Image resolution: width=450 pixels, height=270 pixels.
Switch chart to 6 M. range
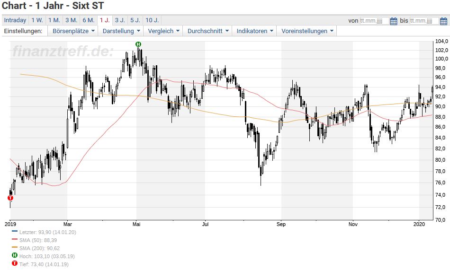point(89,20)
